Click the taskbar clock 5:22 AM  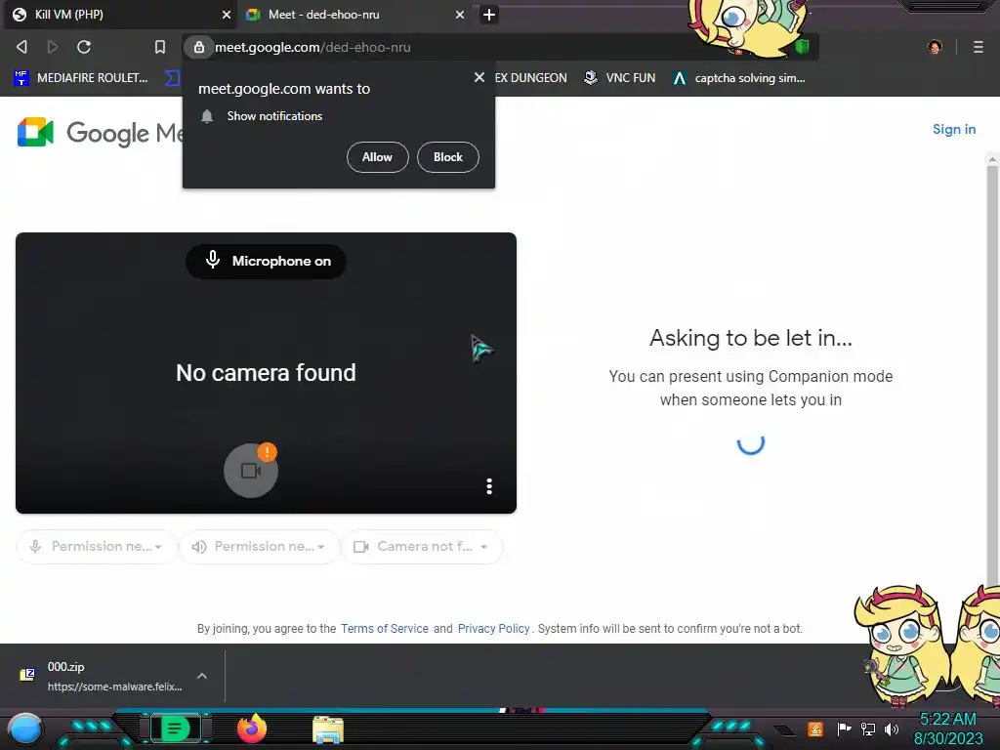[948, 720]
